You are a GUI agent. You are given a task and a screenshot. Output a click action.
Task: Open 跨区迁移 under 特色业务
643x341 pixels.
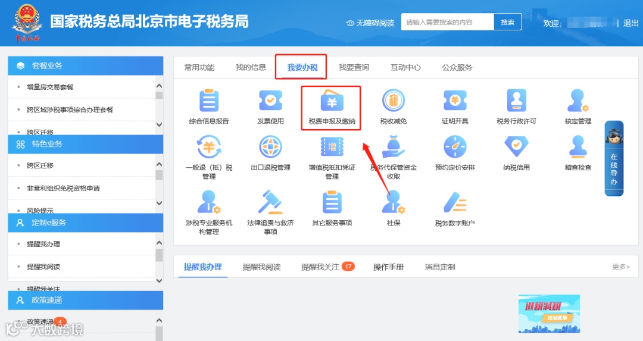coord(40,165)
